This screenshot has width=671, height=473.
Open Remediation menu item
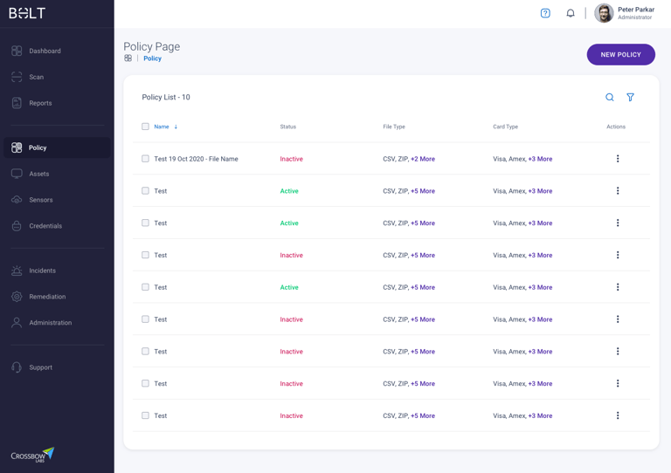pos(47,297)
